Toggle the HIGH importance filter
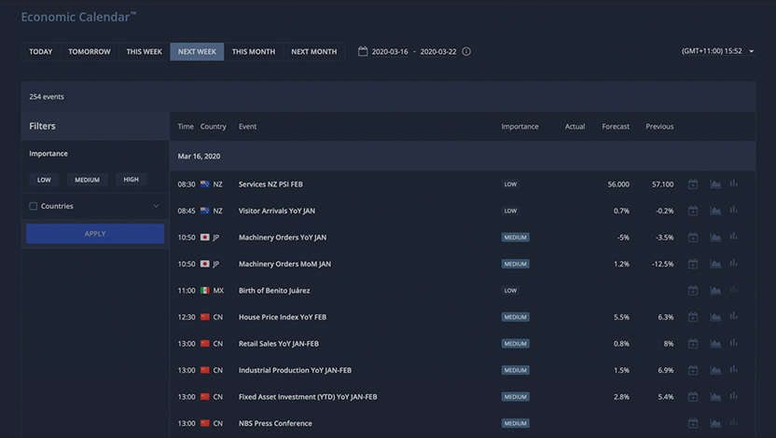The width and height of the screenshot is (776, 438). 132,180
